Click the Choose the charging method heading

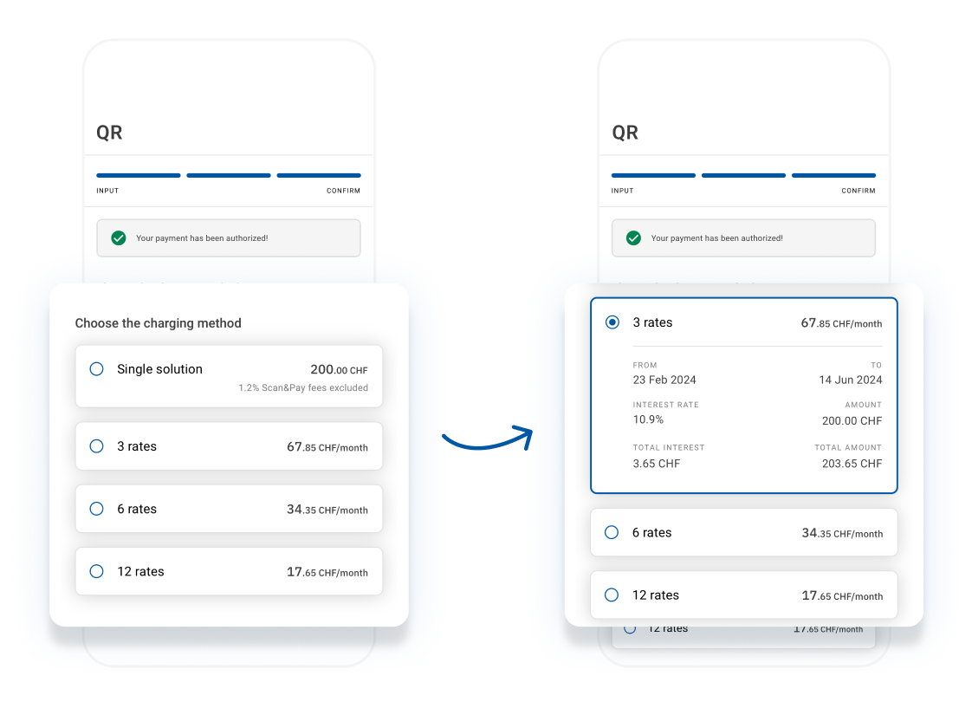(158, 323)
